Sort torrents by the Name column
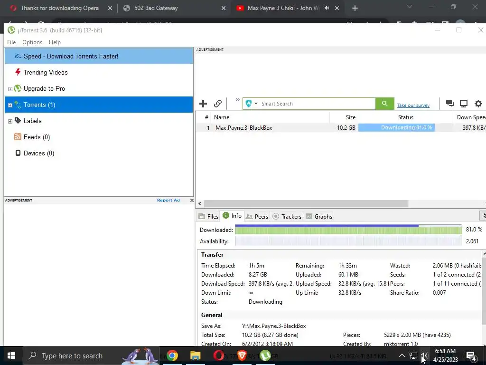The width and height of the screenshot is (486, 365). click(x=270, y=117)
